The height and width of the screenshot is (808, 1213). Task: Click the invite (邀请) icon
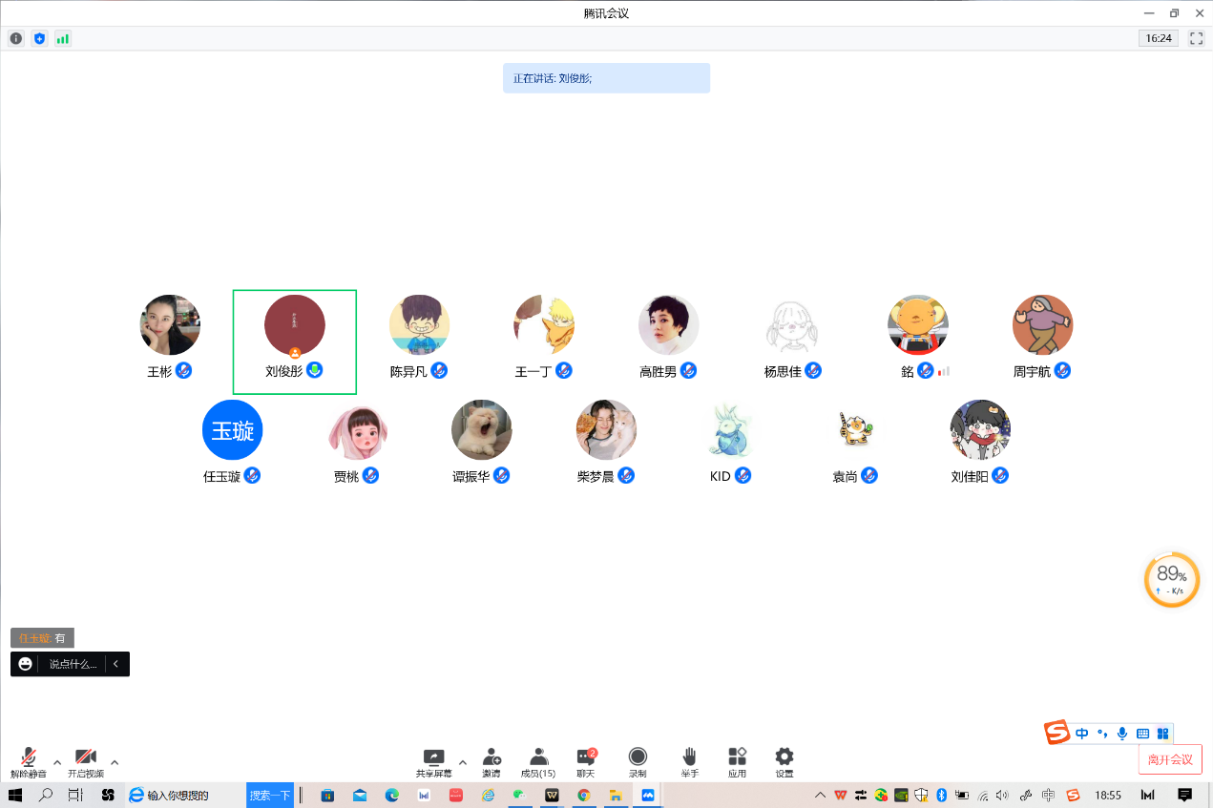coord(491,760)
